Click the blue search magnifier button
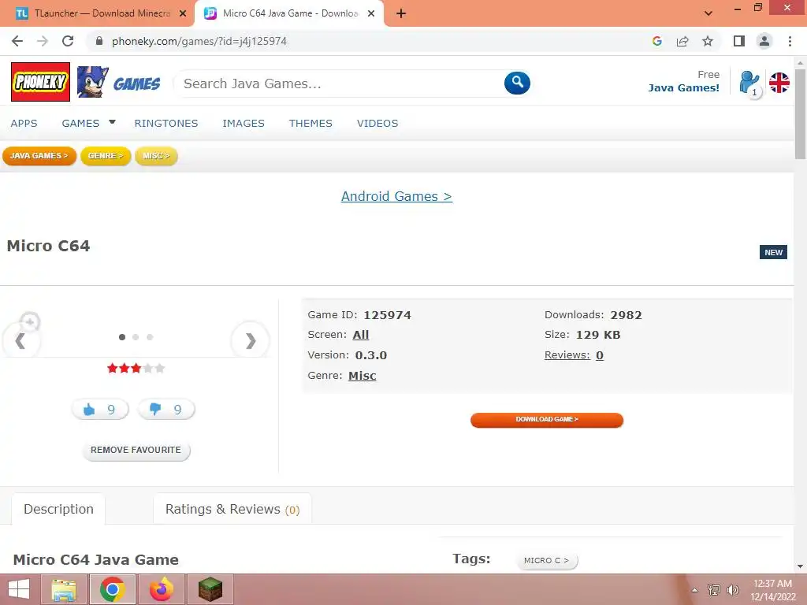The image size is (807, 605). [517, 83]
